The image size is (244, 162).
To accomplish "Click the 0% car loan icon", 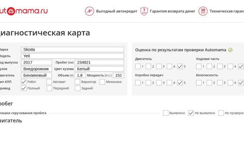I will pos(90,11).
